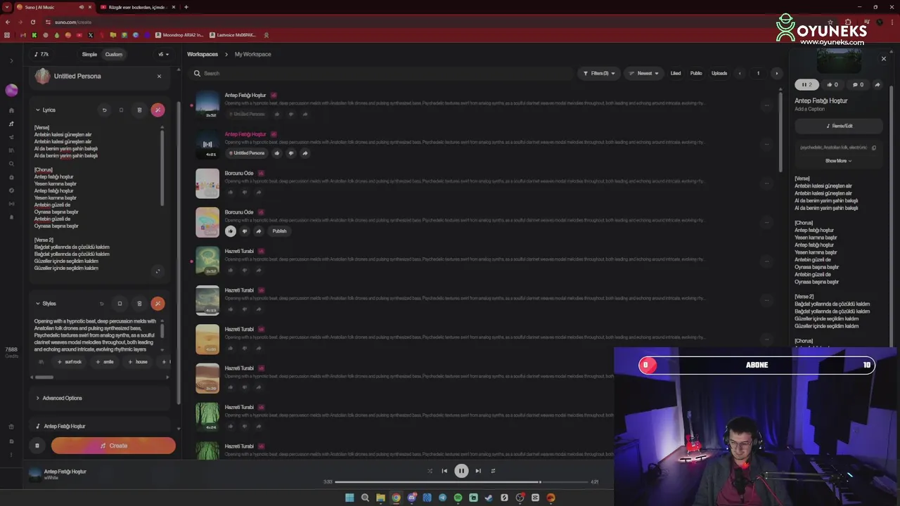Go to the next page of songs

(x=776, y=73)
